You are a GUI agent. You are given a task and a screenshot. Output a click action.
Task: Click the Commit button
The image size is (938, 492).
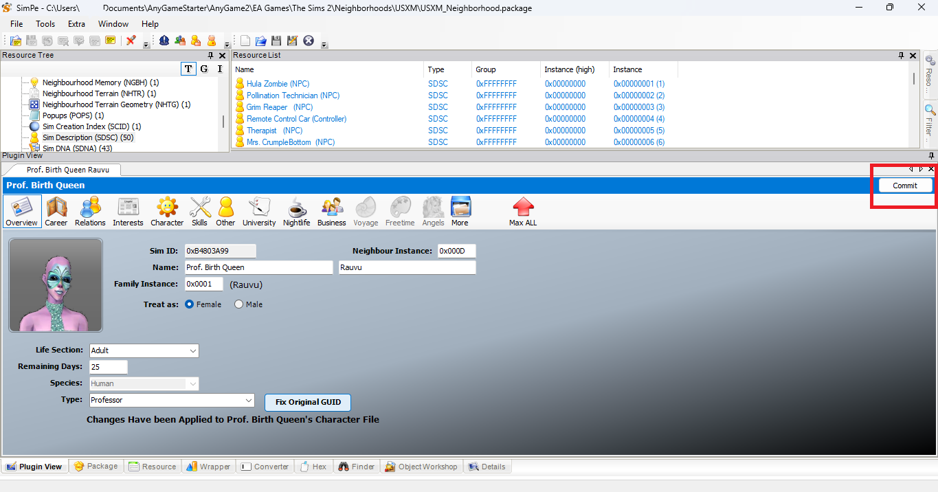pyautogui.click(x=904, y=185)
